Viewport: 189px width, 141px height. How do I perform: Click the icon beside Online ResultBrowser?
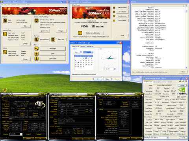coord(80,33)
